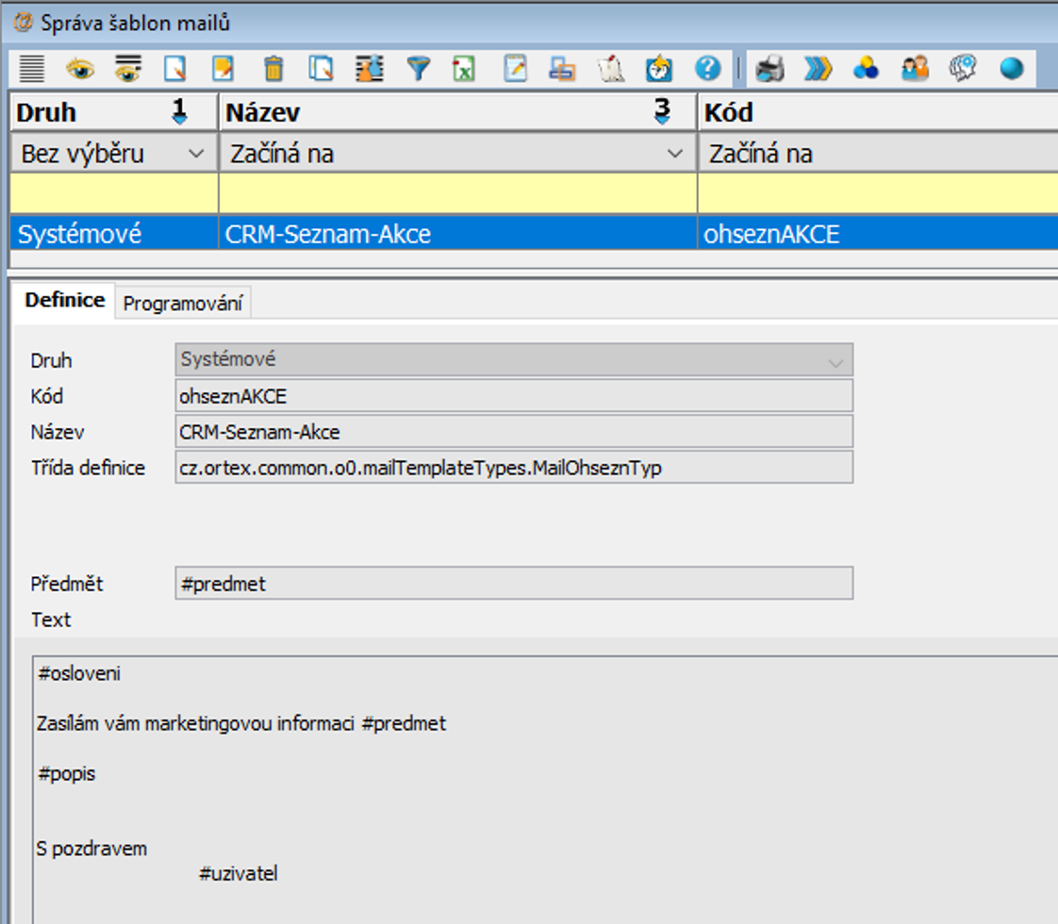Click the horizontal lines list icon
This screenshot has height=924, width=1058.
32,69
